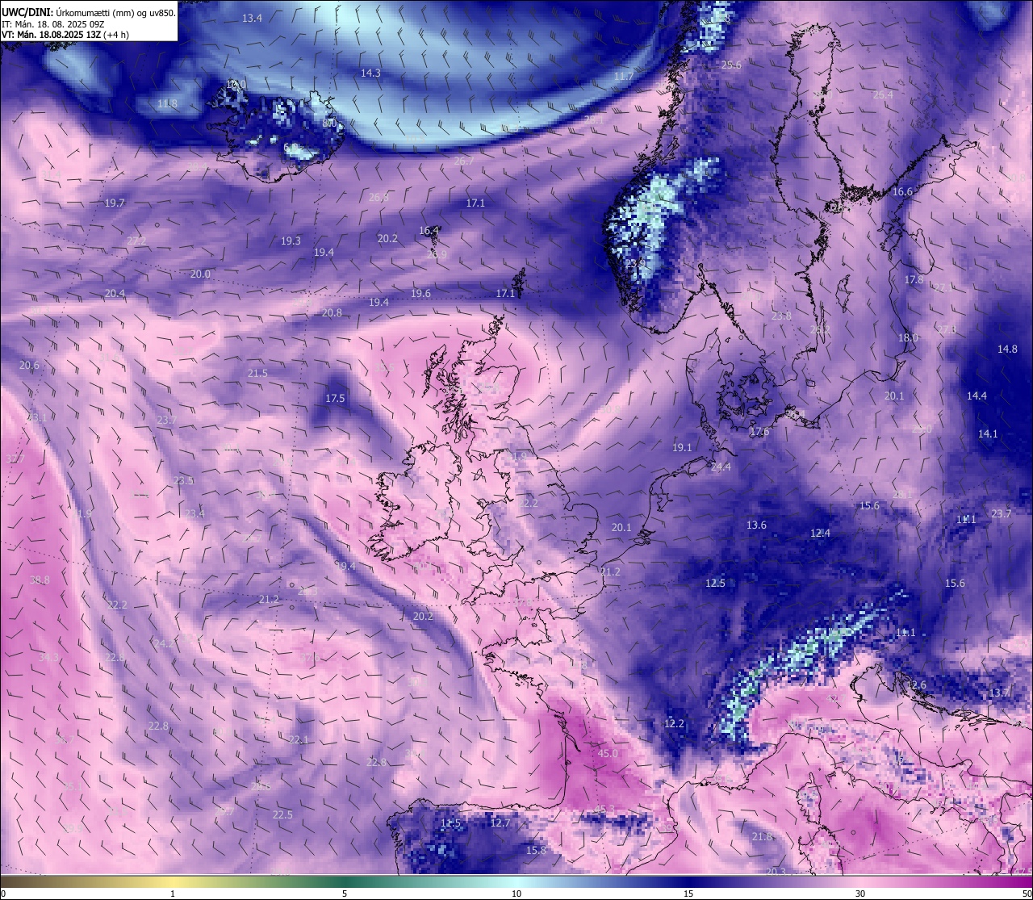The height and width of the screenshot is (900, 1033).
Task: Click the map value '17.6'
Action: tap(759, 432)
